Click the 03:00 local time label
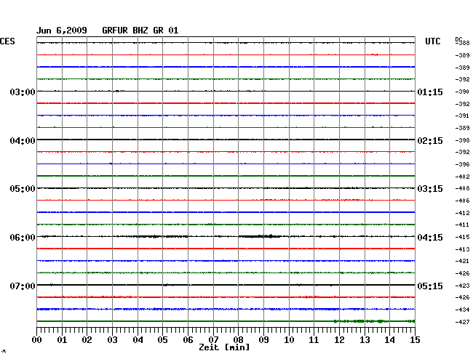This screenshot has height=359, width=473. [23, 92]
